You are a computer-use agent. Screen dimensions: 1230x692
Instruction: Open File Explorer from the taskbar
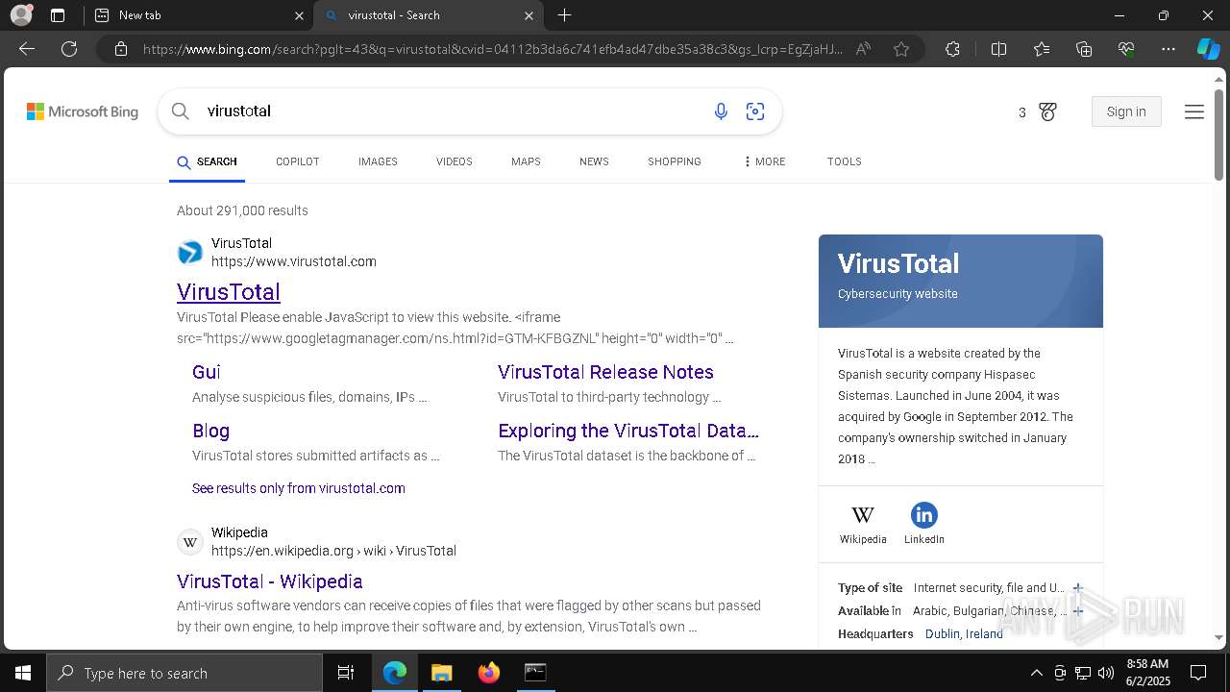(x=441, y=673)
